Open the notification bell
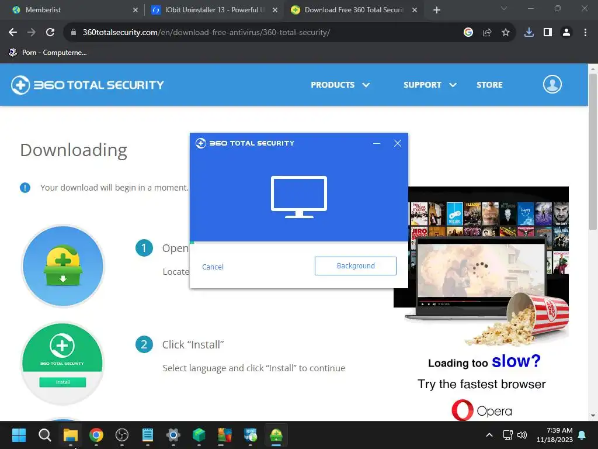This screenshot has height=449, width=598. coord(582,435)
